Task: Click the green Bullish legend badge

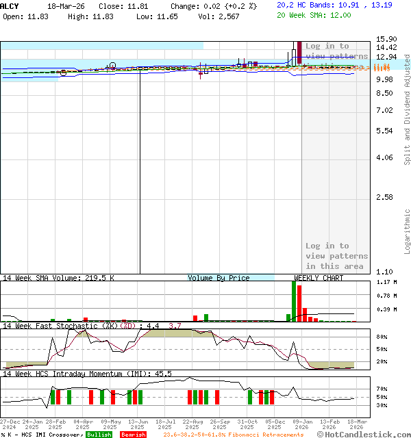Action: [x=99, y=435]
